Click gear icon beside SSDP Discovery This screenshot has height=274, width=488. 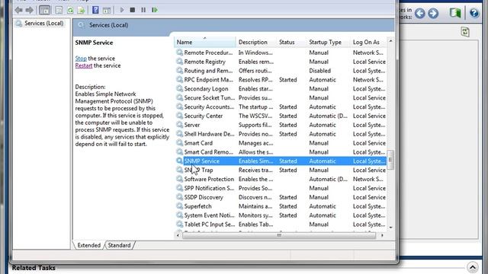point(180,196)
